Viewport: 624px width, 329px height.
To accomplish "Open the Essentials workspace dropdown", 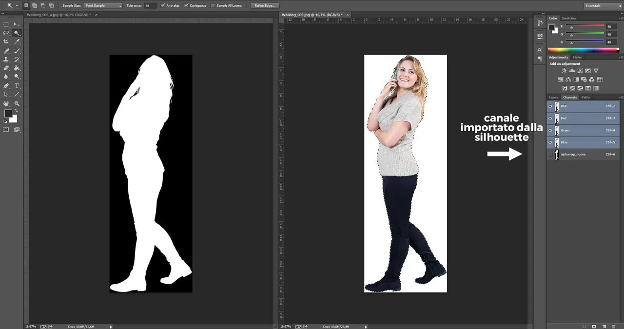I will click(603, 6).
